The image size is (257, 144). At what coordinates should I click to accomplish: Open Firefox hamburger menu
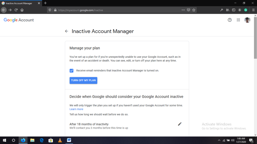253,10
